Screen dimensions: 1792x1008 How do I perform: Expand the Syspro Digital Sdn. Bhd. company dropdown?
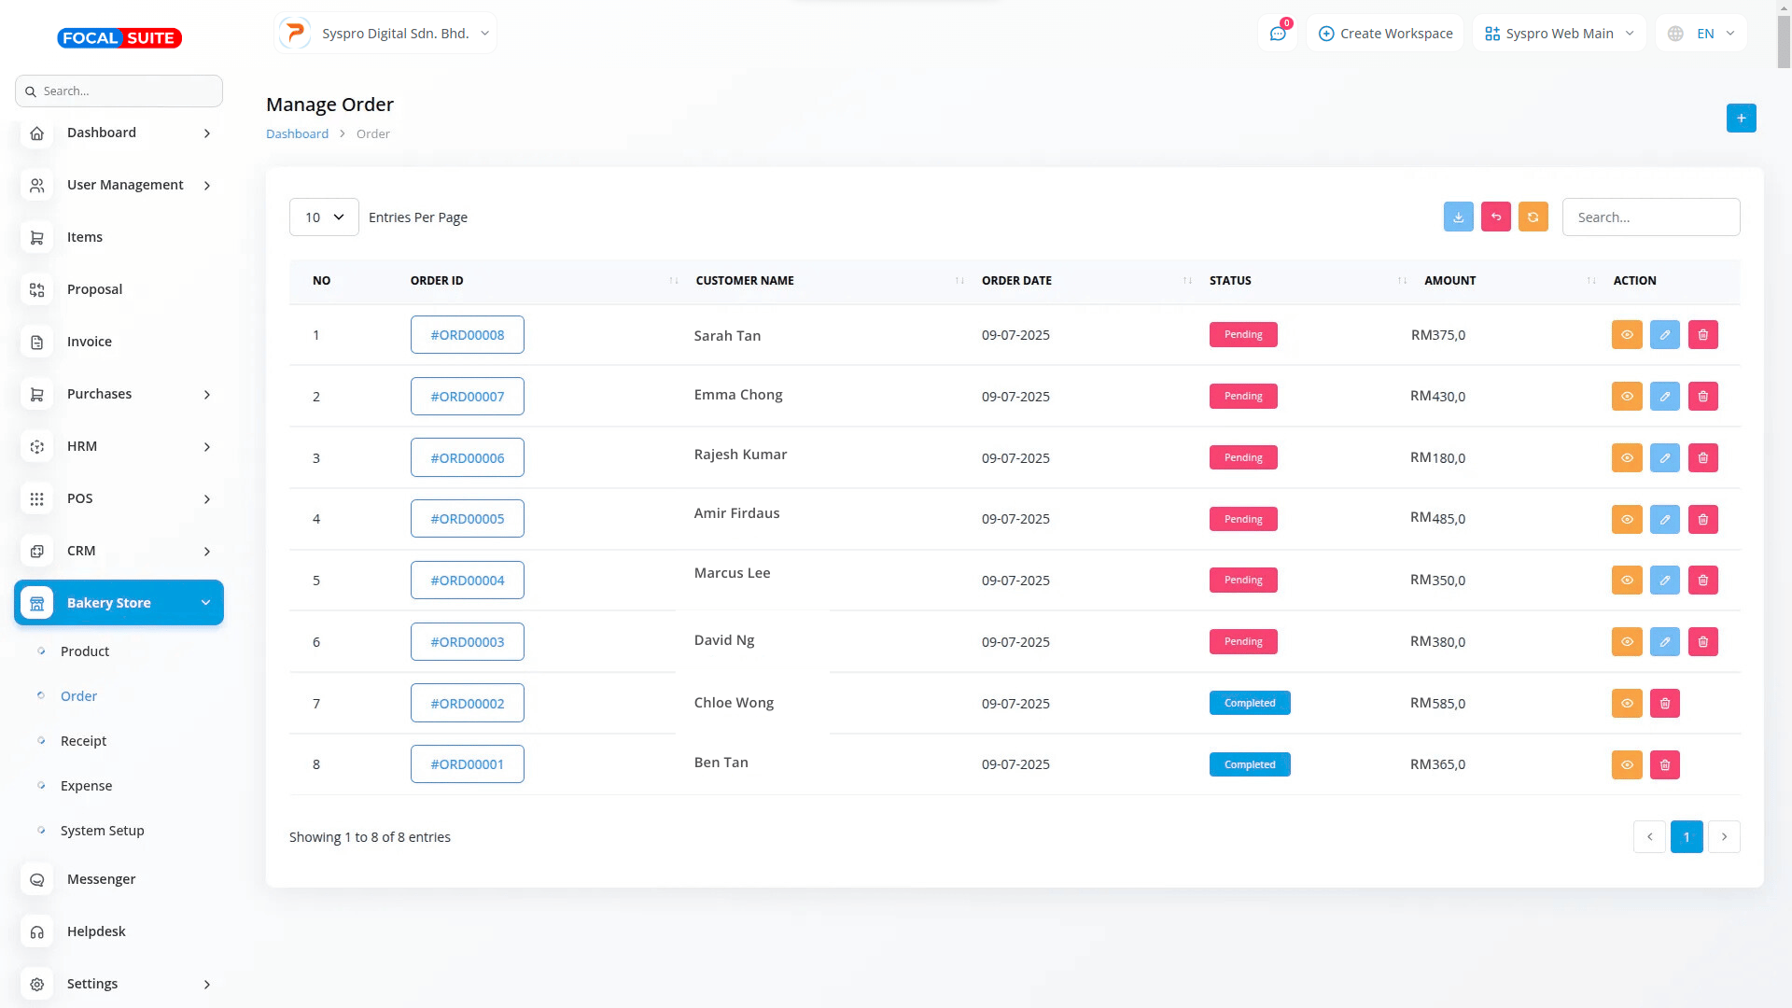click(386, 34)
